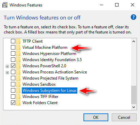Click the folder icon beside Windows TIFF IFilter
The width and height of the screenshot is (140, 125).
coord(18,97)
